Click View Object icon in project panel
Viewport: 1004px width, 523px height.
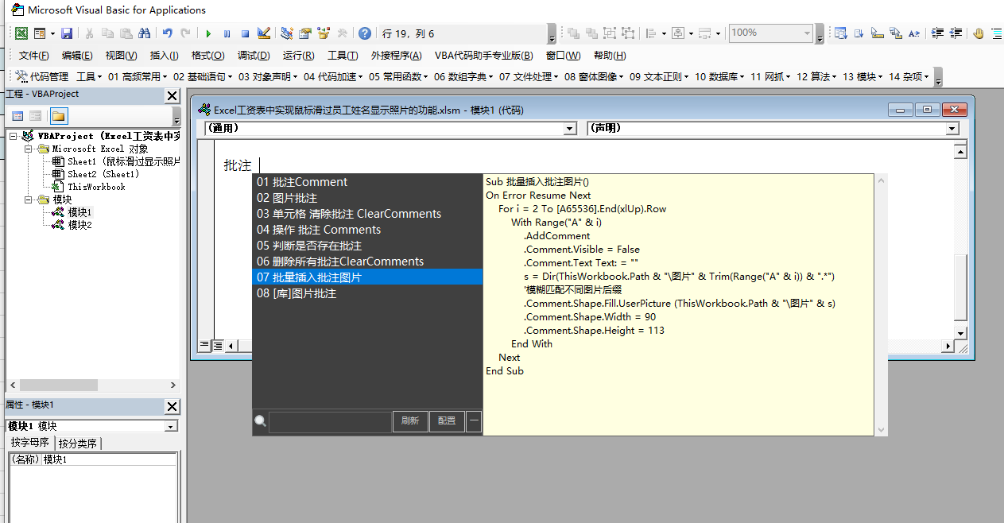click(36, 116)
